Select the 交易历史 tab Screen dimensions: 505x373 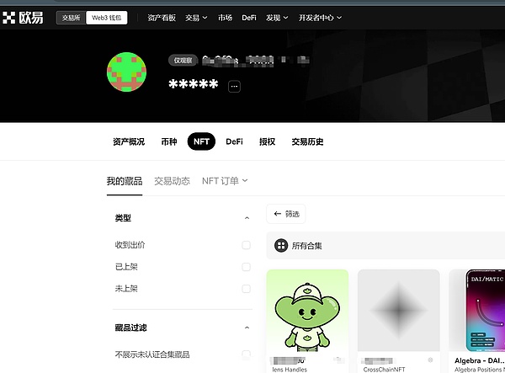point(307,141)
